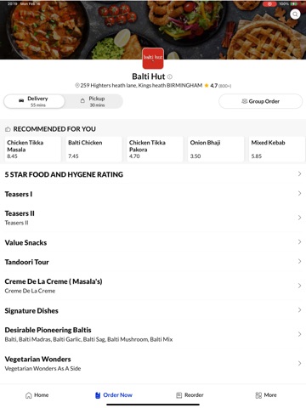Tap the yellow rating star
Image resolution: width=306 pixels, height=408 pixels.
[x=207, y=85]
